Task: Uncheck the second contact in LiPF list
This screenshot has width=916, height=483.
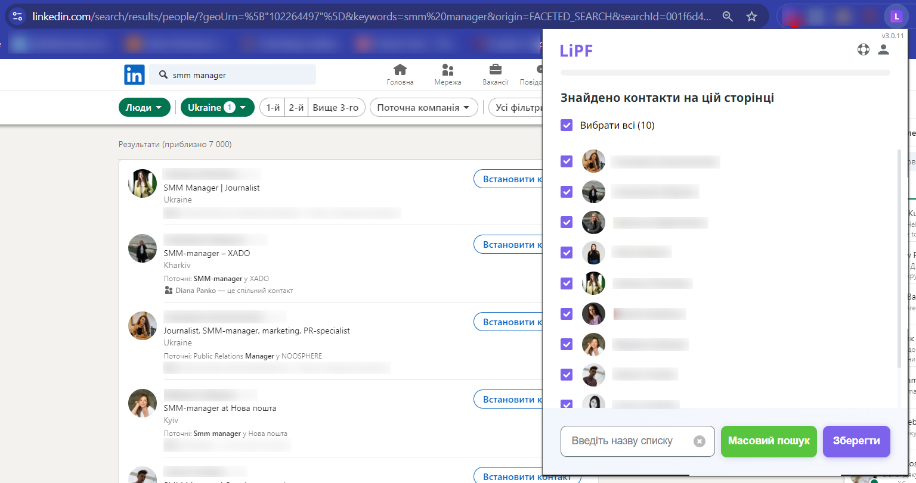Action: [x=567, y=192]
